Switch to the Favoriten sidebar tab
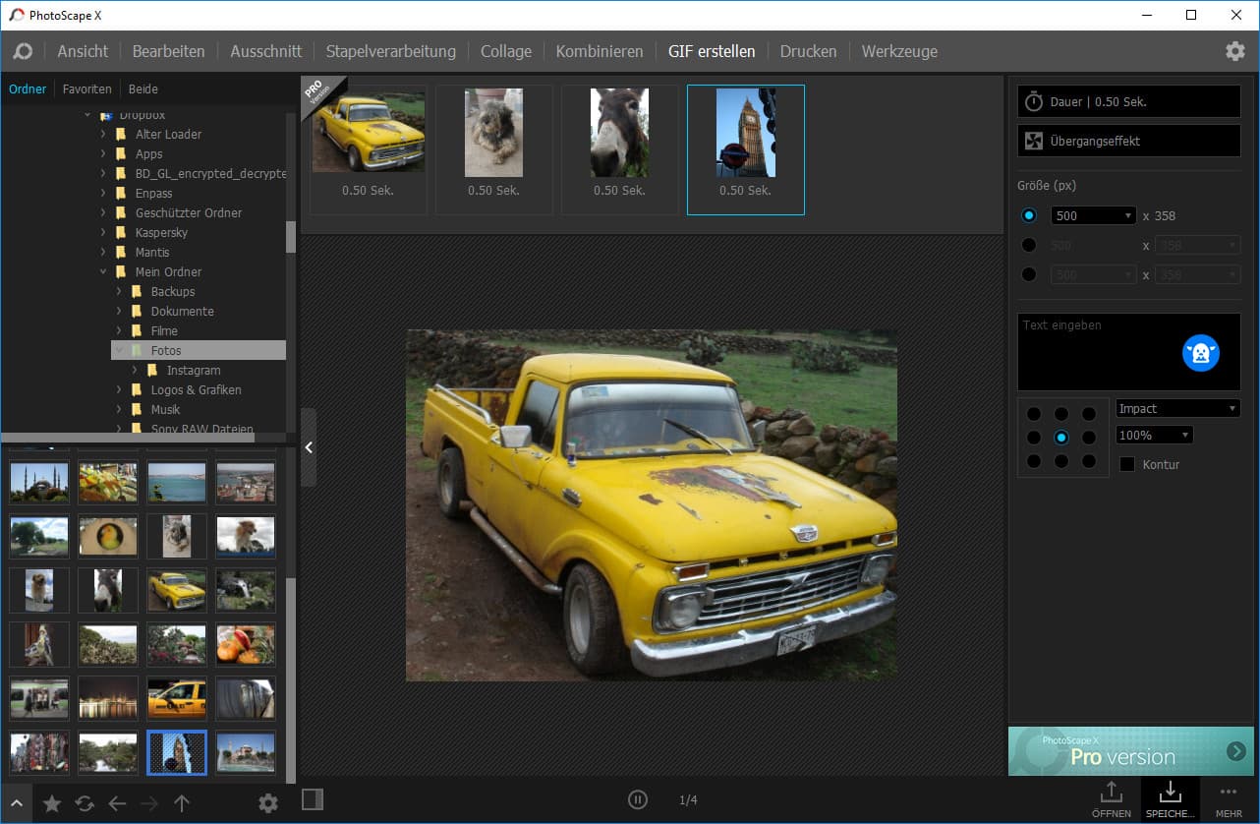The height and width of the screenshot is (824, 1260). (x=87, y=88)
